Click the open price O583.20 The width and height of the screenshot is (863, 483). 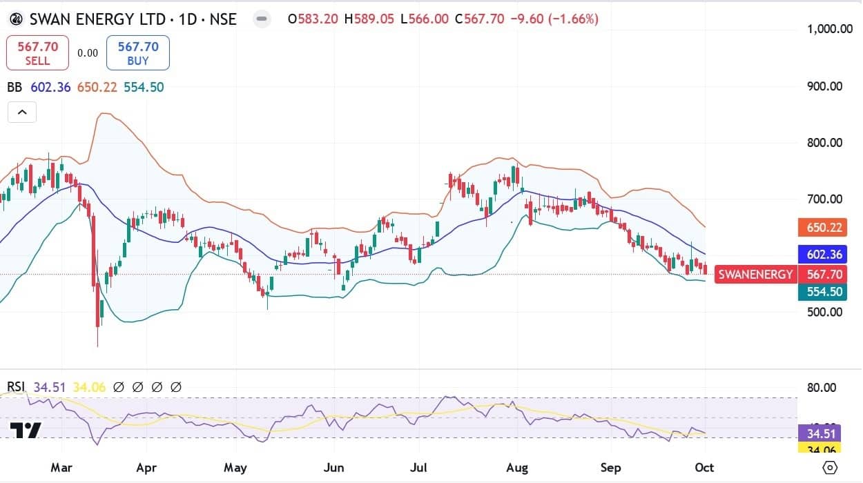pos(313,19)
